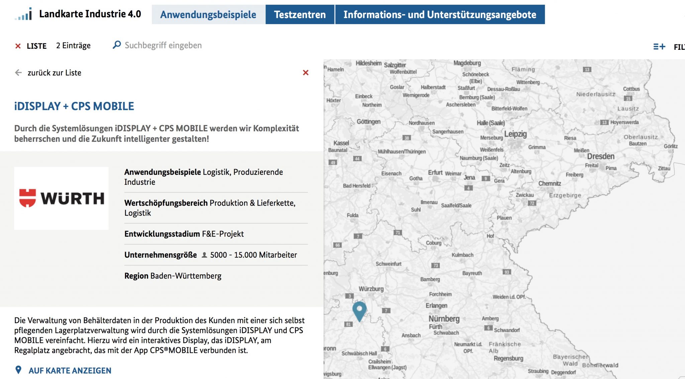685x379 pixels.
Task: Click Chemnitz label on the map
Action: point(550,183)
